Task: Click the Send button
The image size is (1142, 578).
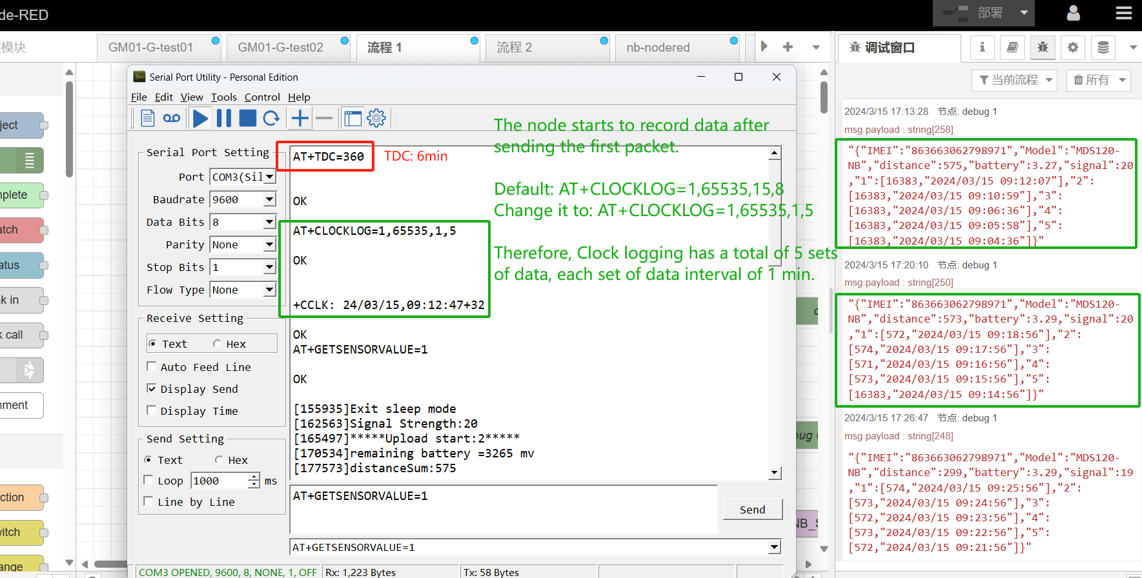Action: point(752,509)
